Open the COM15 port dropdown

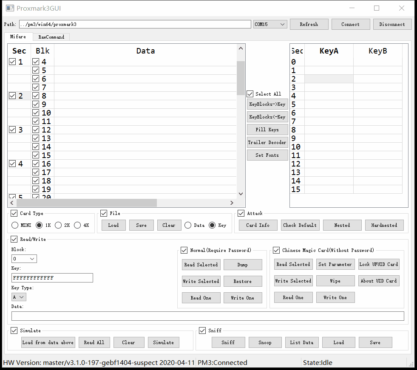[x=270, y=25]
